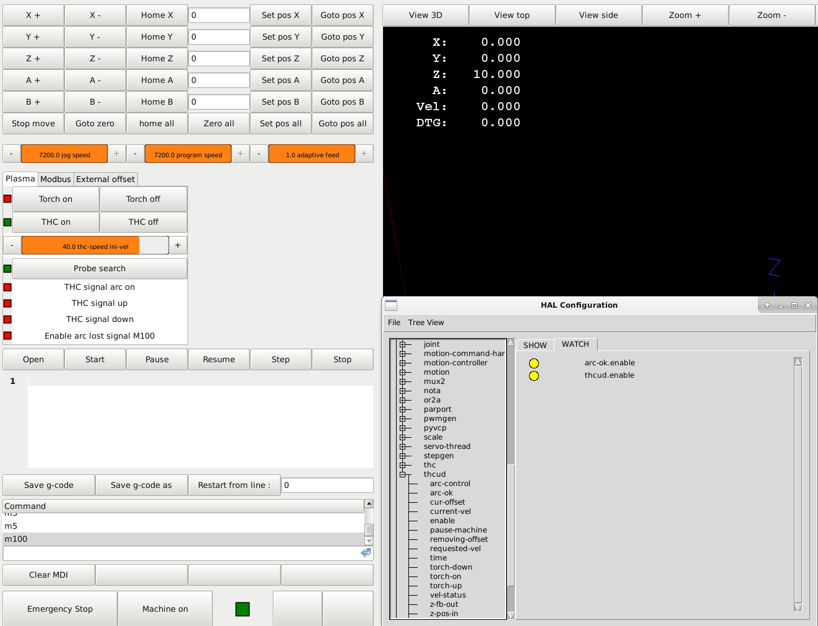
Task: Click the Home X button
Action: coord(157,15)
